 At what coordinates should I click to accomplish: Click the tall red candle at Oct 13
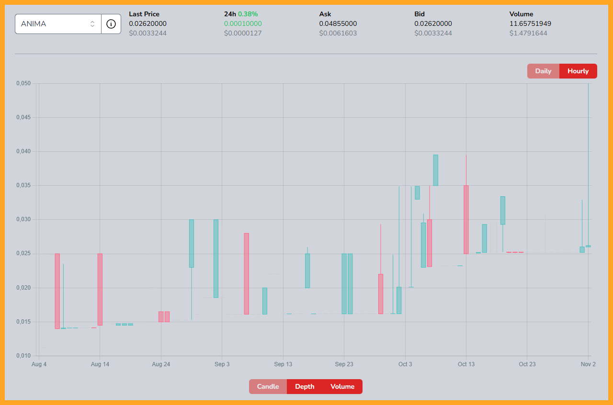[466, 219]
